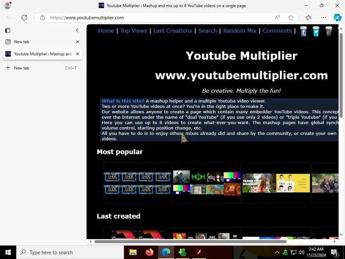View site information via the lock icon
The image size is (345, 259).
(42, 18)
